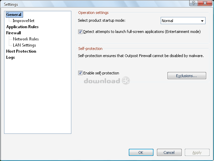Select Host Protection settings
This screenshot has height=161, width=214.
21,51
